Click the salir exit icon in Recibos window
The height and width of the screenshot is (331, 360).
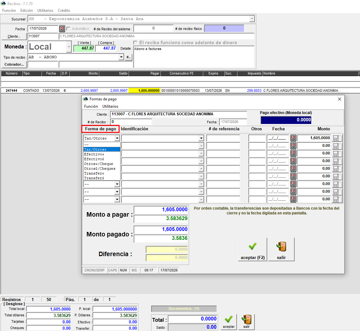pyautogui.click(x=246, y=322)
